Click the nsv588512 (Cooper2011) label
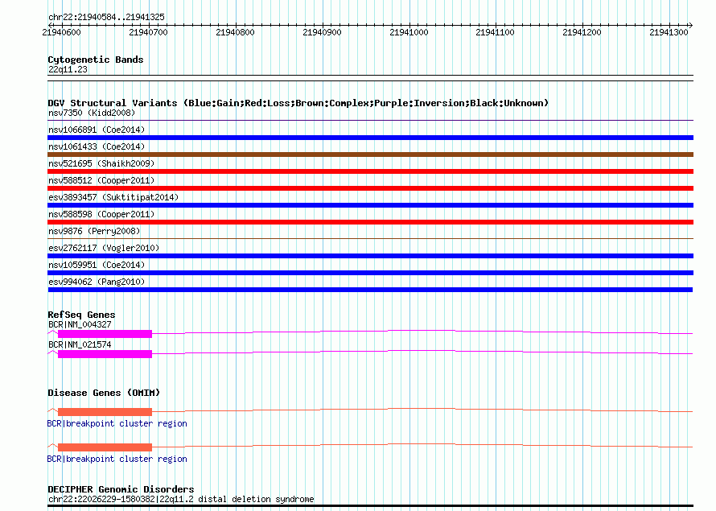This screenshot has height=511, width=716. pos(101,180)
